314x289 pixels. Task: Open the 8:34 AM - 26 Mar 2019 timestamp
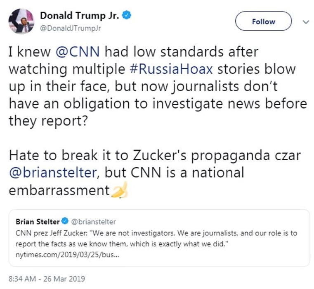[x=47, y=279]
